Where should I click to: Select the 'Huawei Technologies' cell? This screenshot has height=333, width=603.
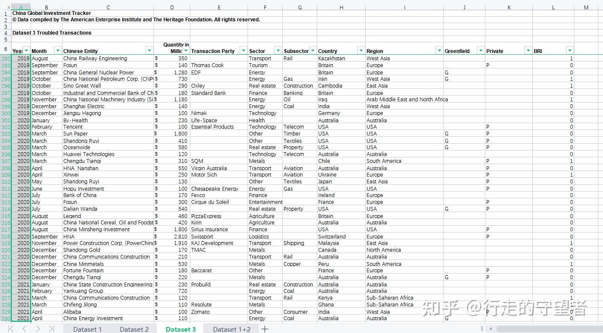coord(108,154)
